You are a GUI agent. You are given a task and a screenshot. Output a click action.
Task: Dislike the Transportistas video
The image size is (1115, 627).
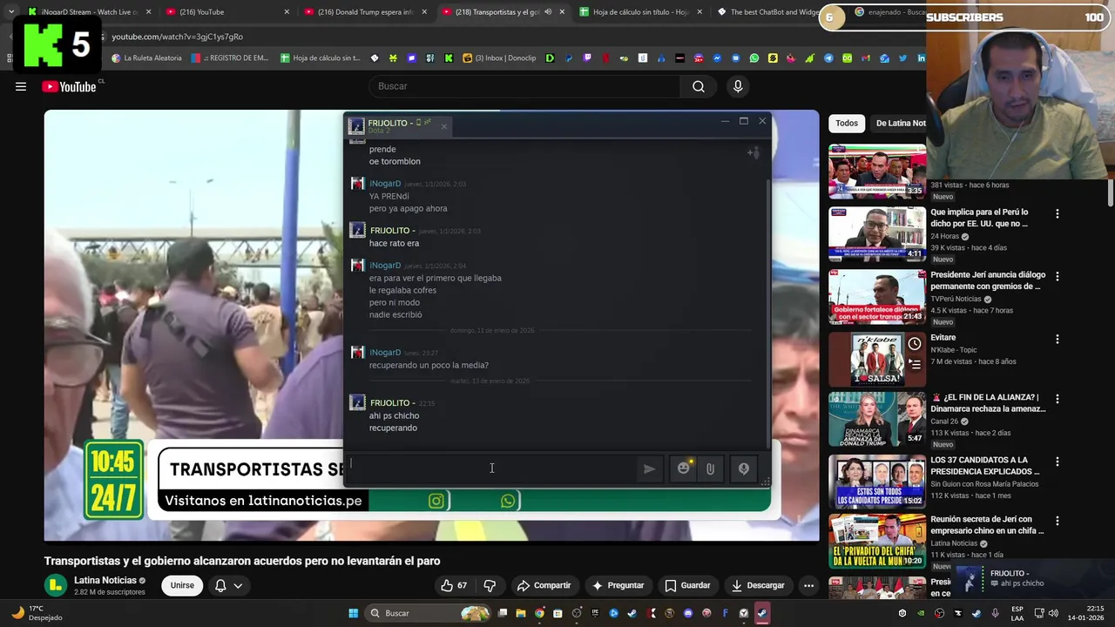(490, 585)
